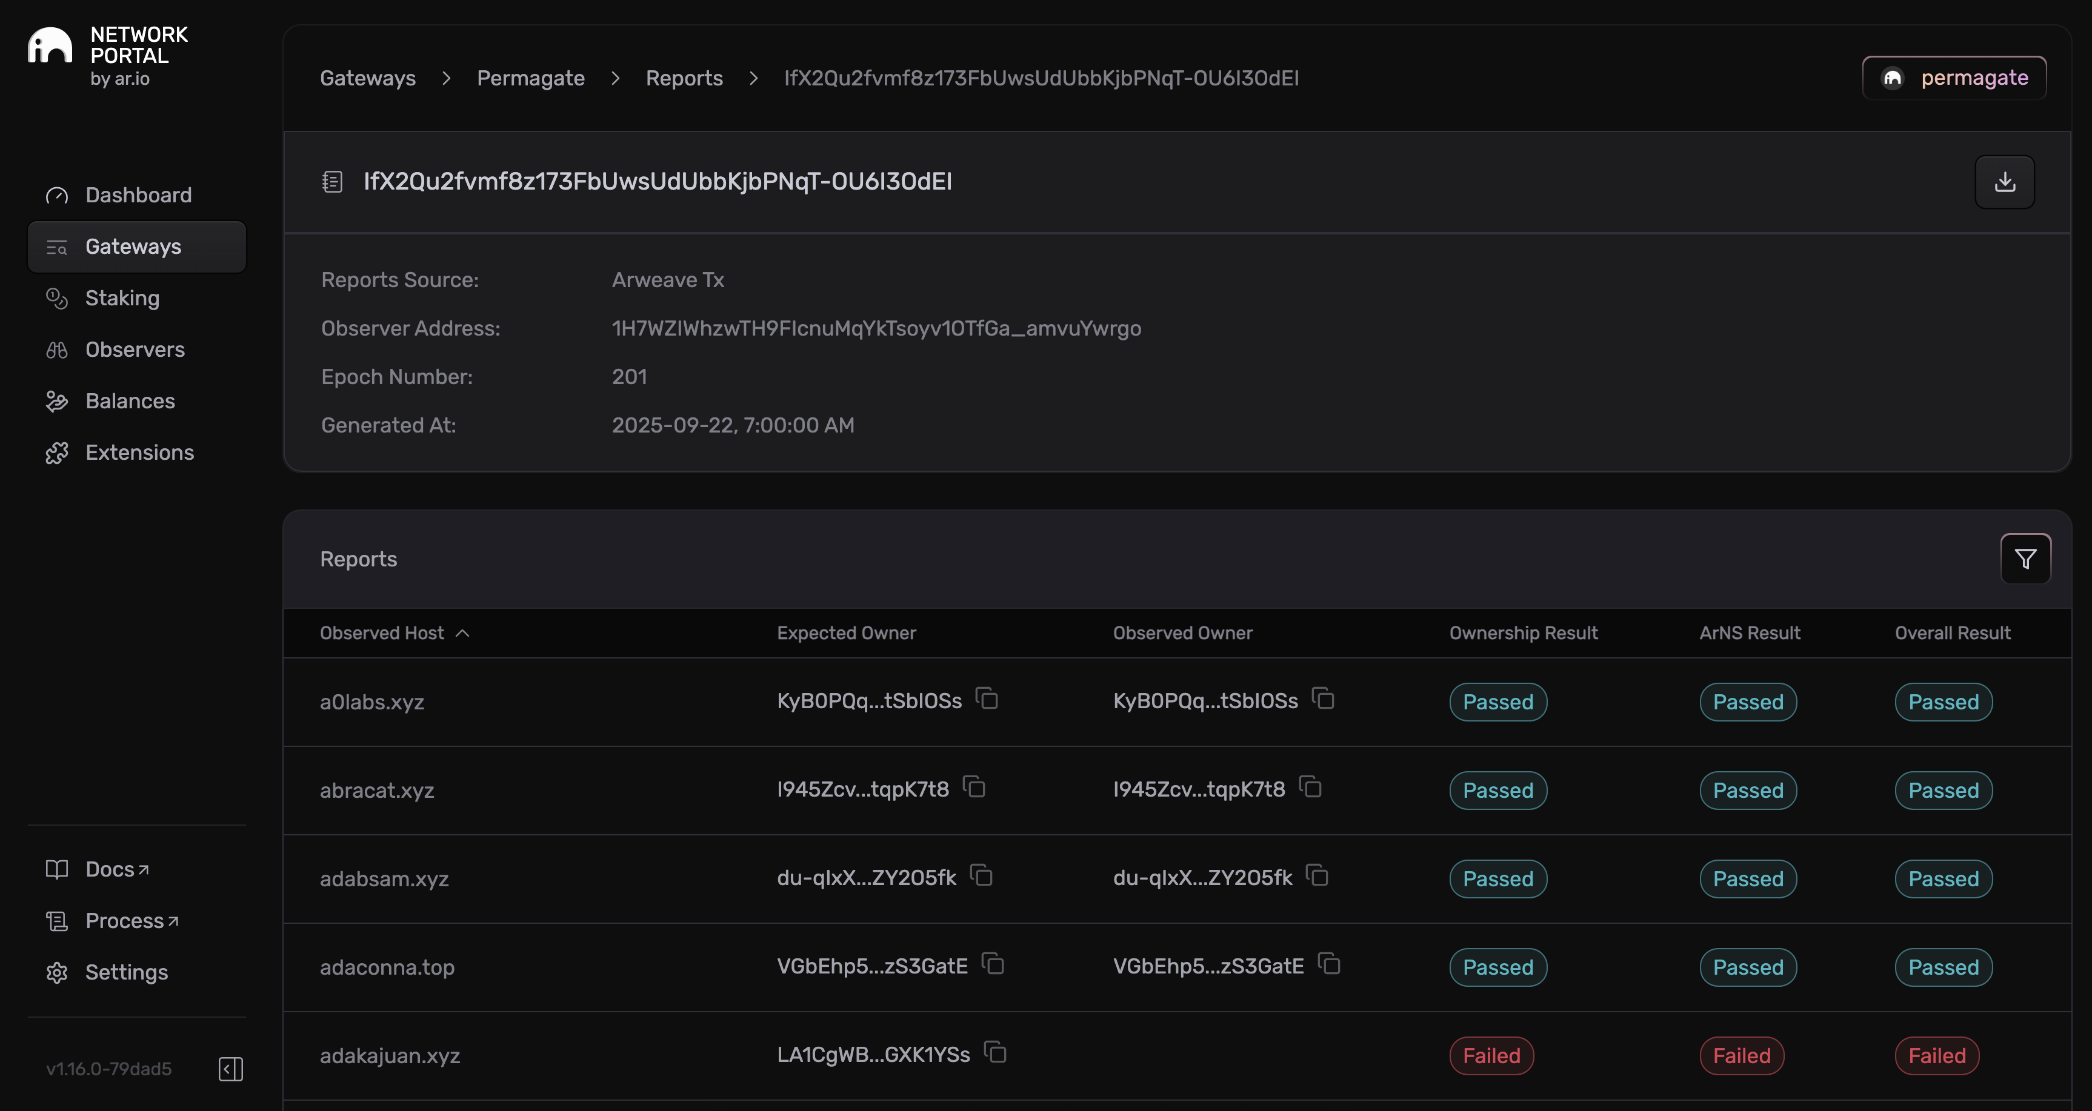Open the Observers panel via its binoculars icon
Viewport: 2092px width, 1111px height.
[56, 349]
